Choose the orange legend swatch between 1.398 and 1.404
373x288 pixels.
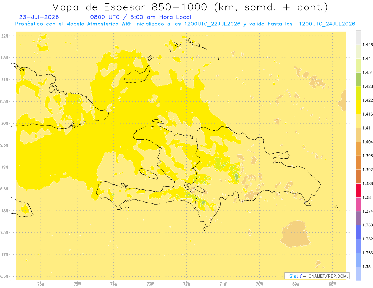pos(358,149)
